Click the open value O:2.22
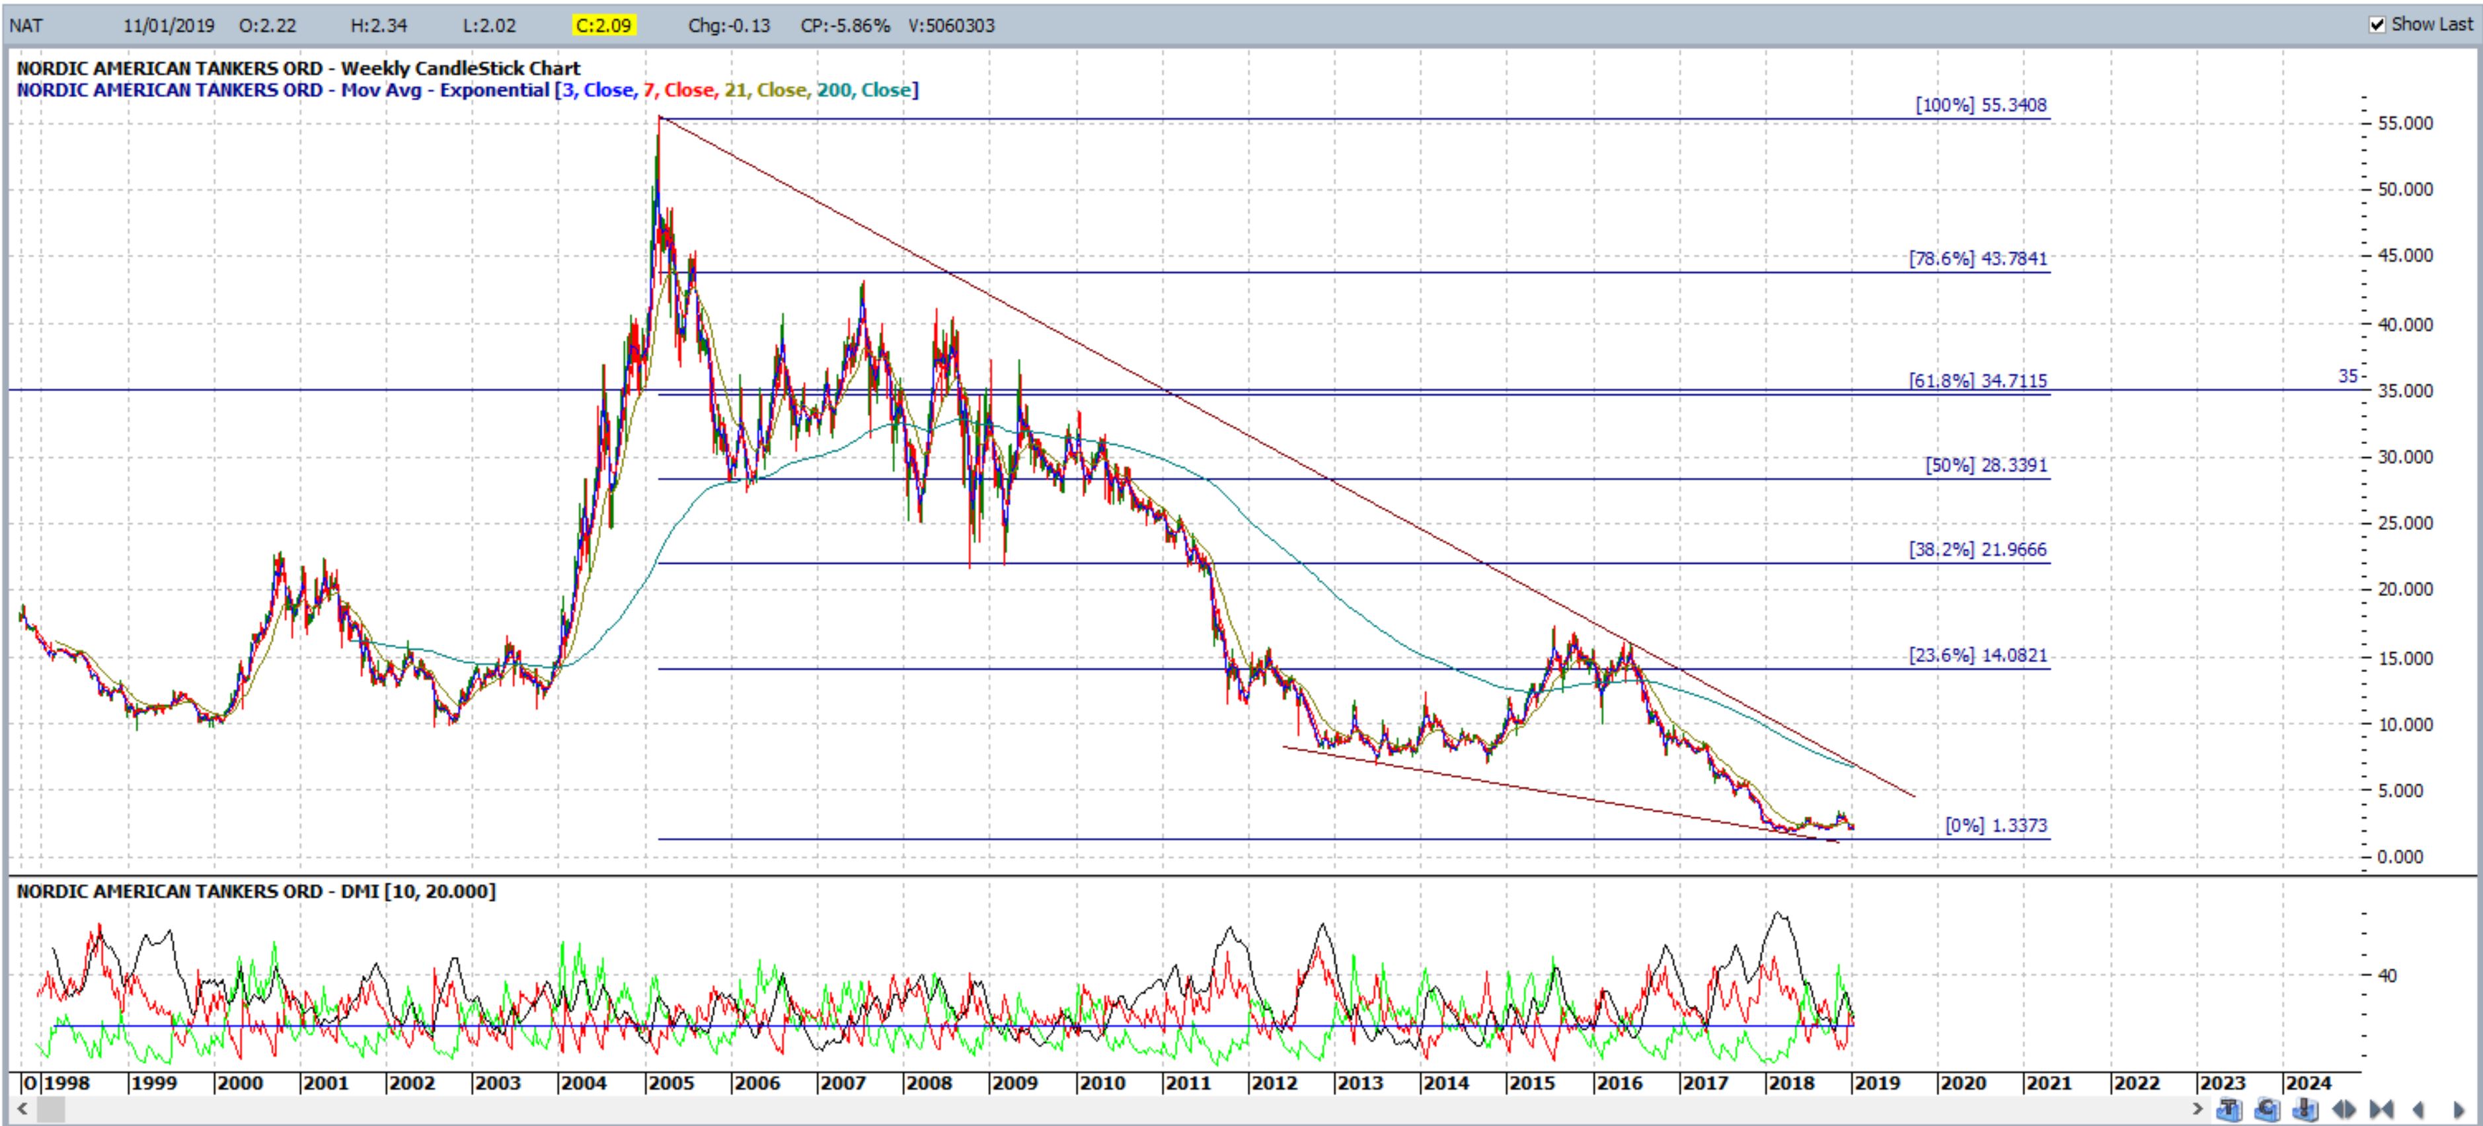This screenshot has height=1126, width=2483. 268,25
